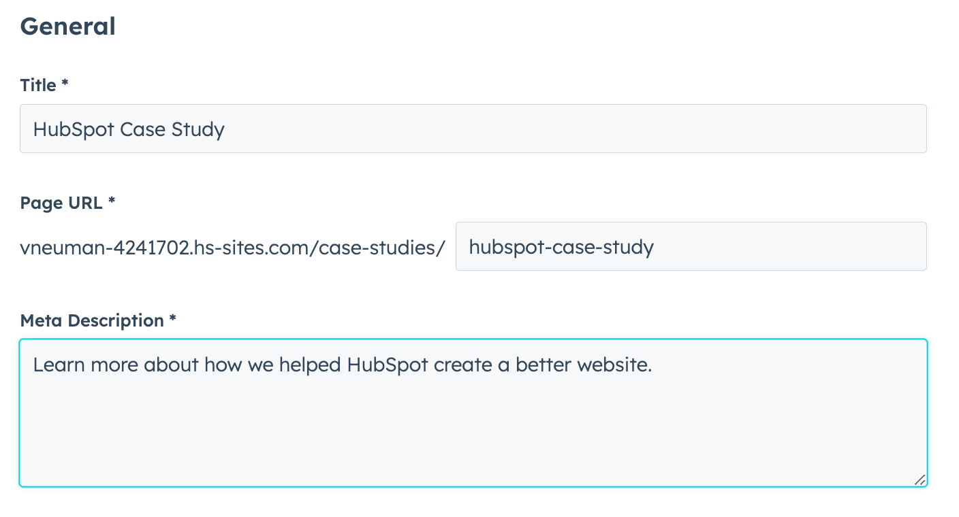Click the Page URL slug input field
Viewport: 959px width, 517px height.
(x=691, y=246)
